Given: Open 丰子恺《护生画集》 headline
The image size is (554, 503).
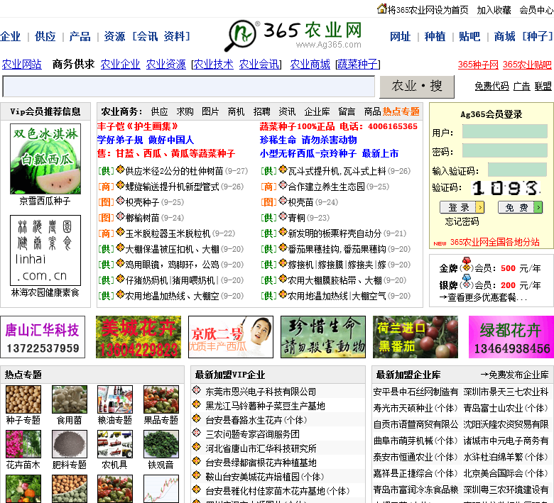Looking at the screenshot, I should 138,126.
